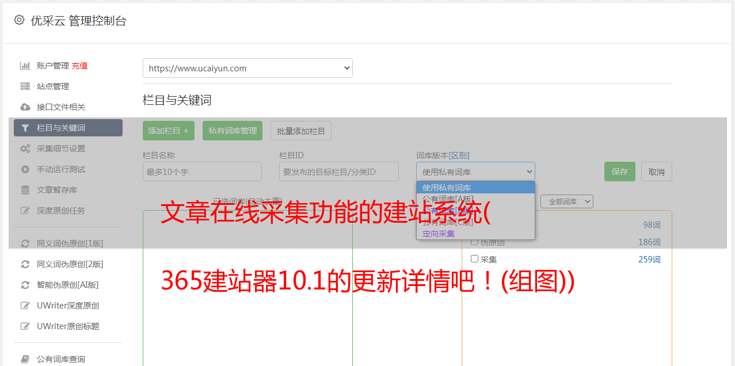
Task: Click the 259词 count
Action: coord(649,260)
